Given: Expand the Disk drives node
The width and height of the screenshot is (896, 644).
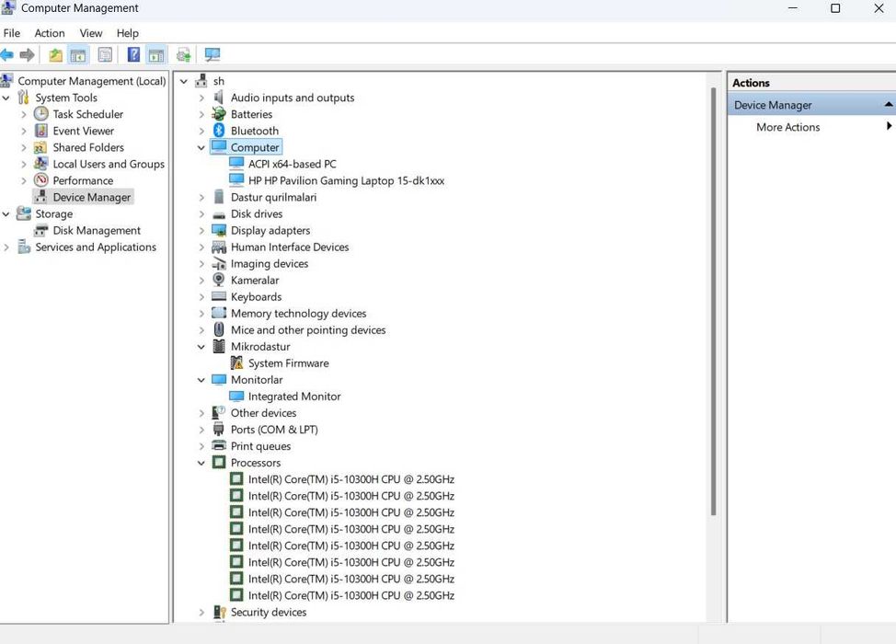Looking at the screenshot, I should [201, 214].
